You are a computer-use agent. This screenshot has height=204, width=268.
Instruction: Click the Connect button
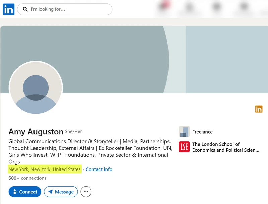25,192
